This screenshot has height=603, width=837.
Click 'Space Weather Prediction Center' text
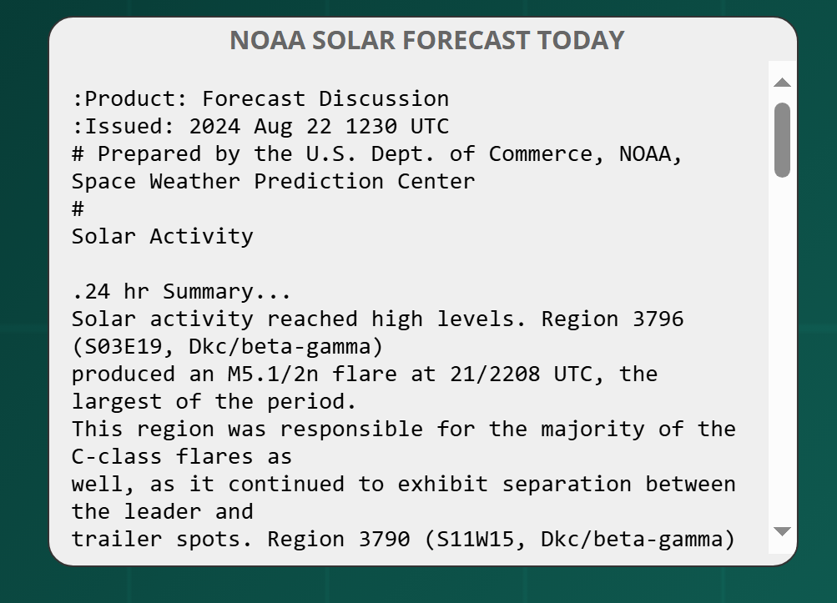tap(274, 182)
